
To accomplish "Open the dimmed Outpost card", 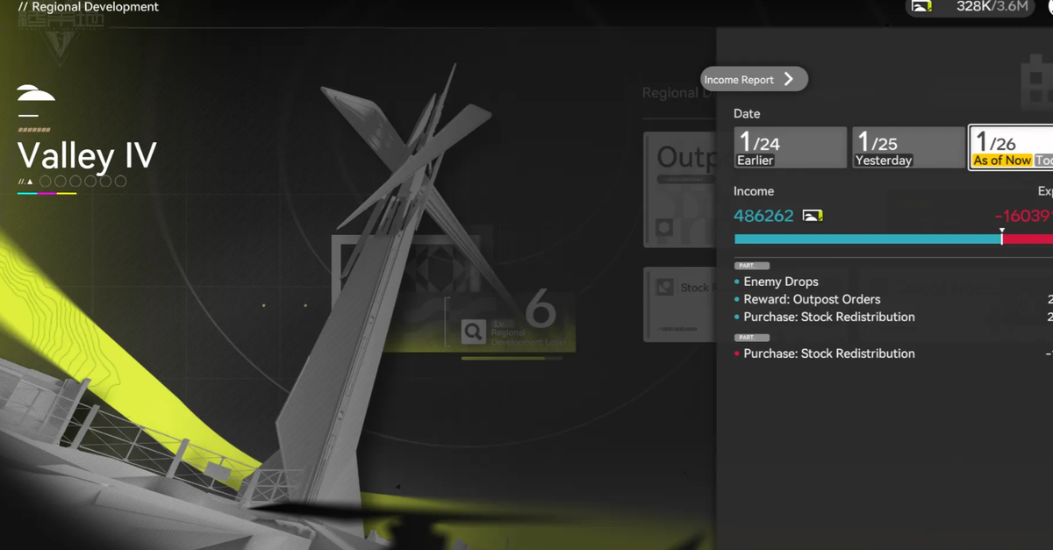I will click(x=680, y=190).
